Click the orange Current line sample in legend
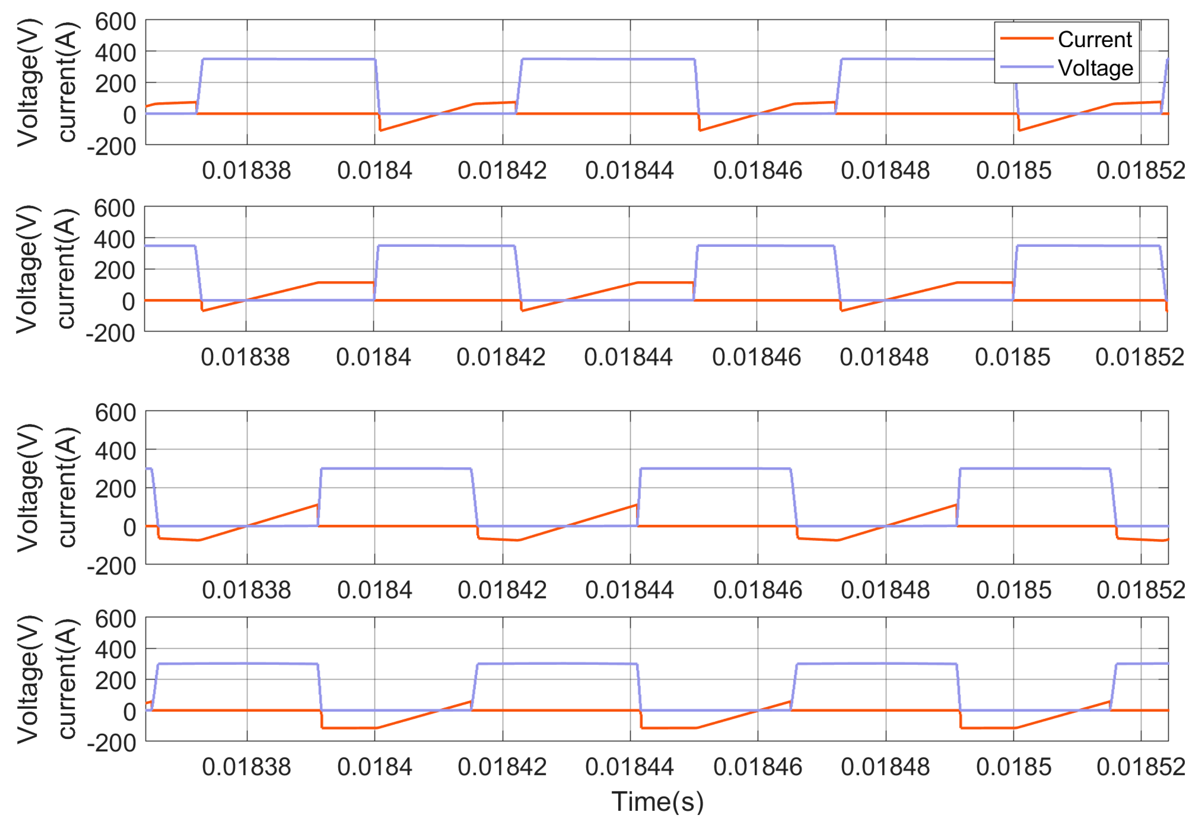 point(1026,39)
